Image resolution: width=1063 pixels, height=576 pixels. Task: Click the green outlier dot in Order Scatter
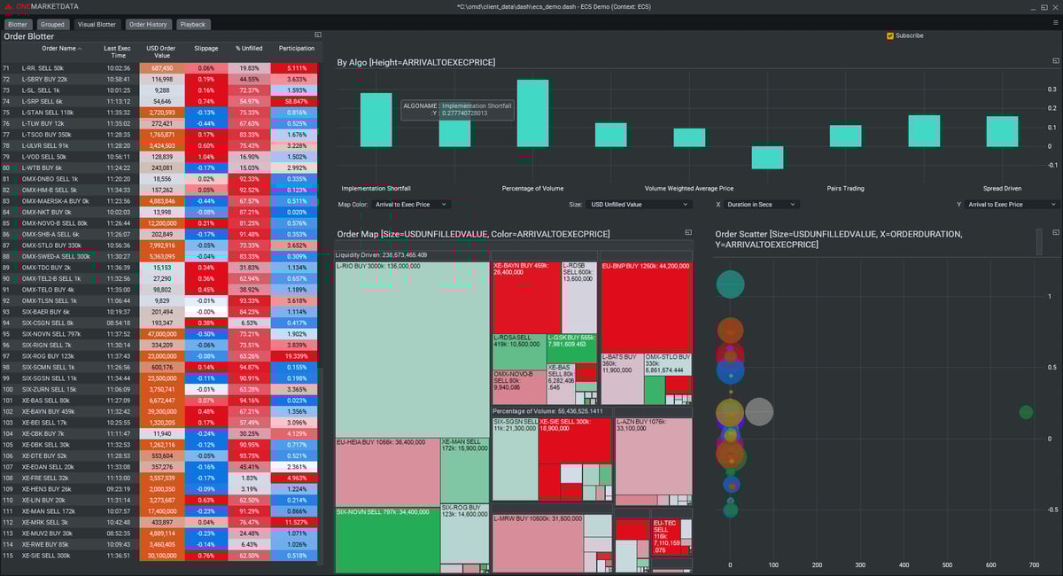(x=1026, y=412)
